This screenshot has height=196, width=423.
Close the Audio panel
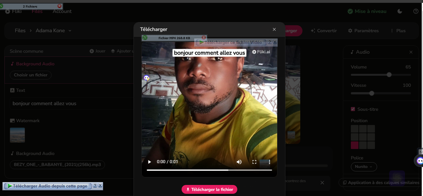pyautogui.click(x=411, y=52)
